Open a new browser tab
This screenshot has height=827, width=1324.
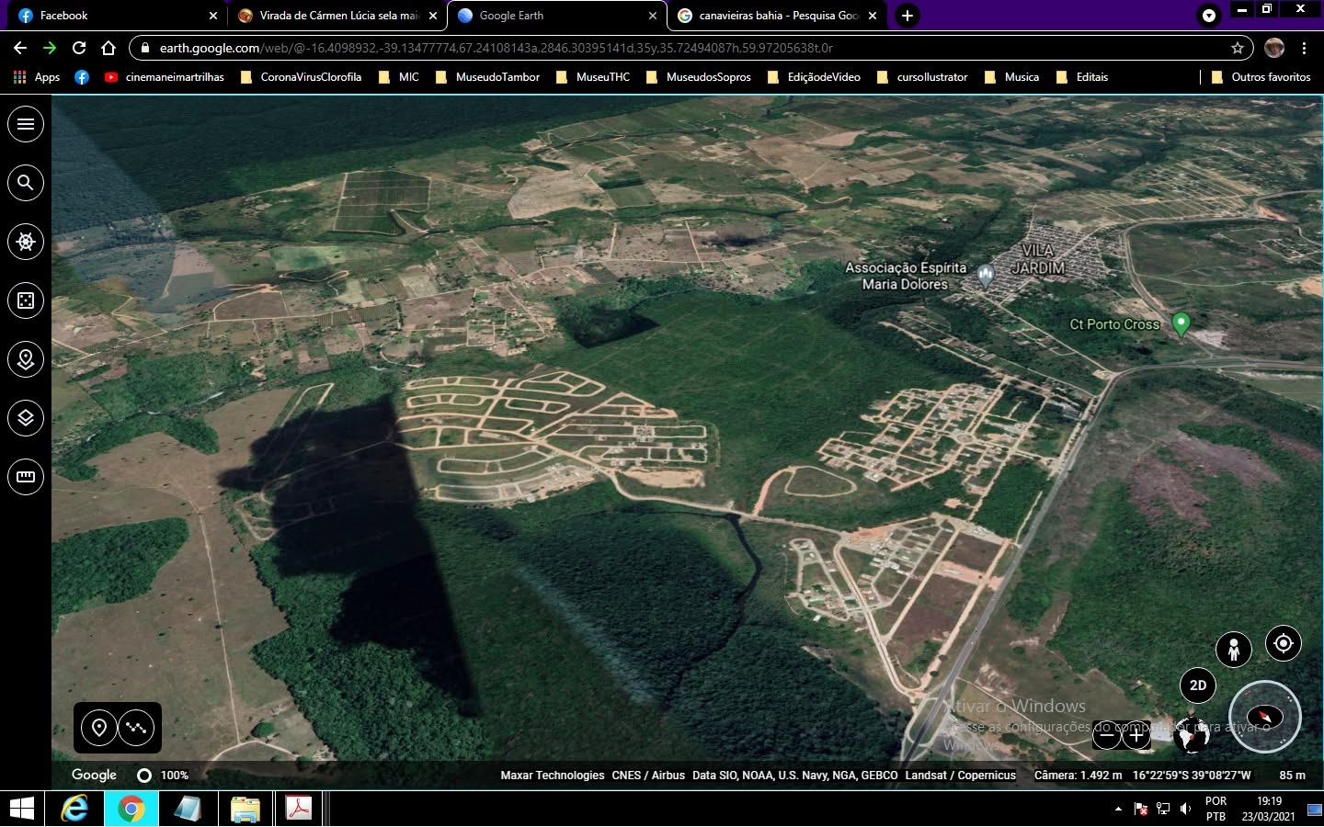click(907, 16)
